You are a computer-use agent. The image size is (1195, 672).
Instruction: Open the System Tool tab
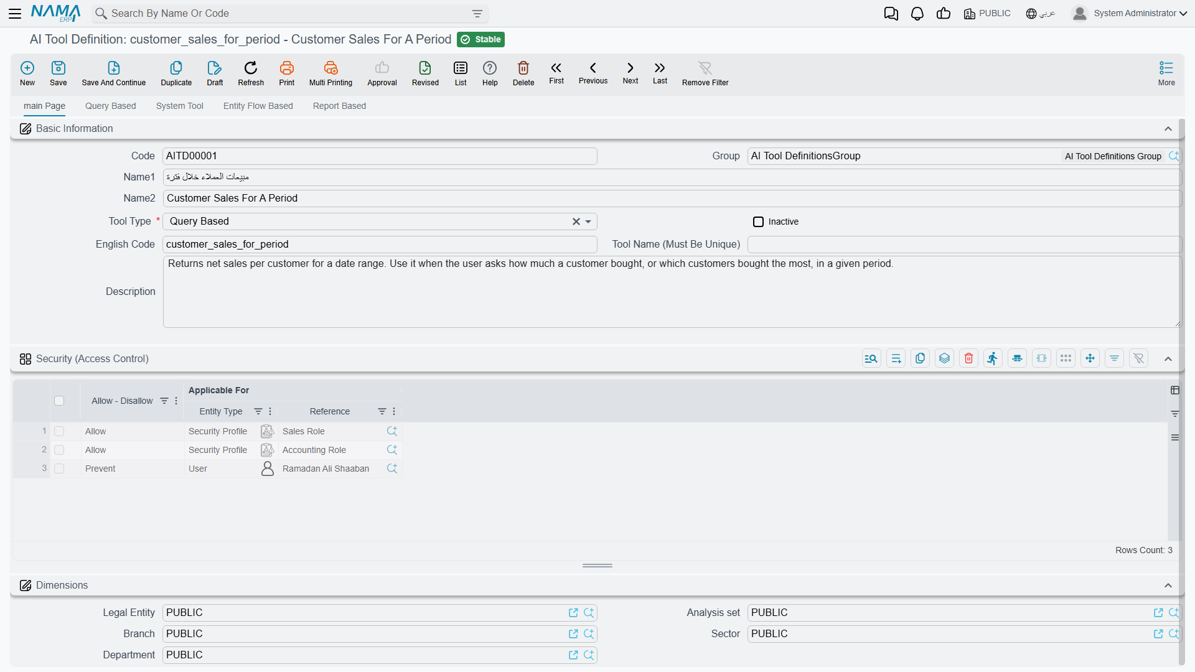coord(179,106)
